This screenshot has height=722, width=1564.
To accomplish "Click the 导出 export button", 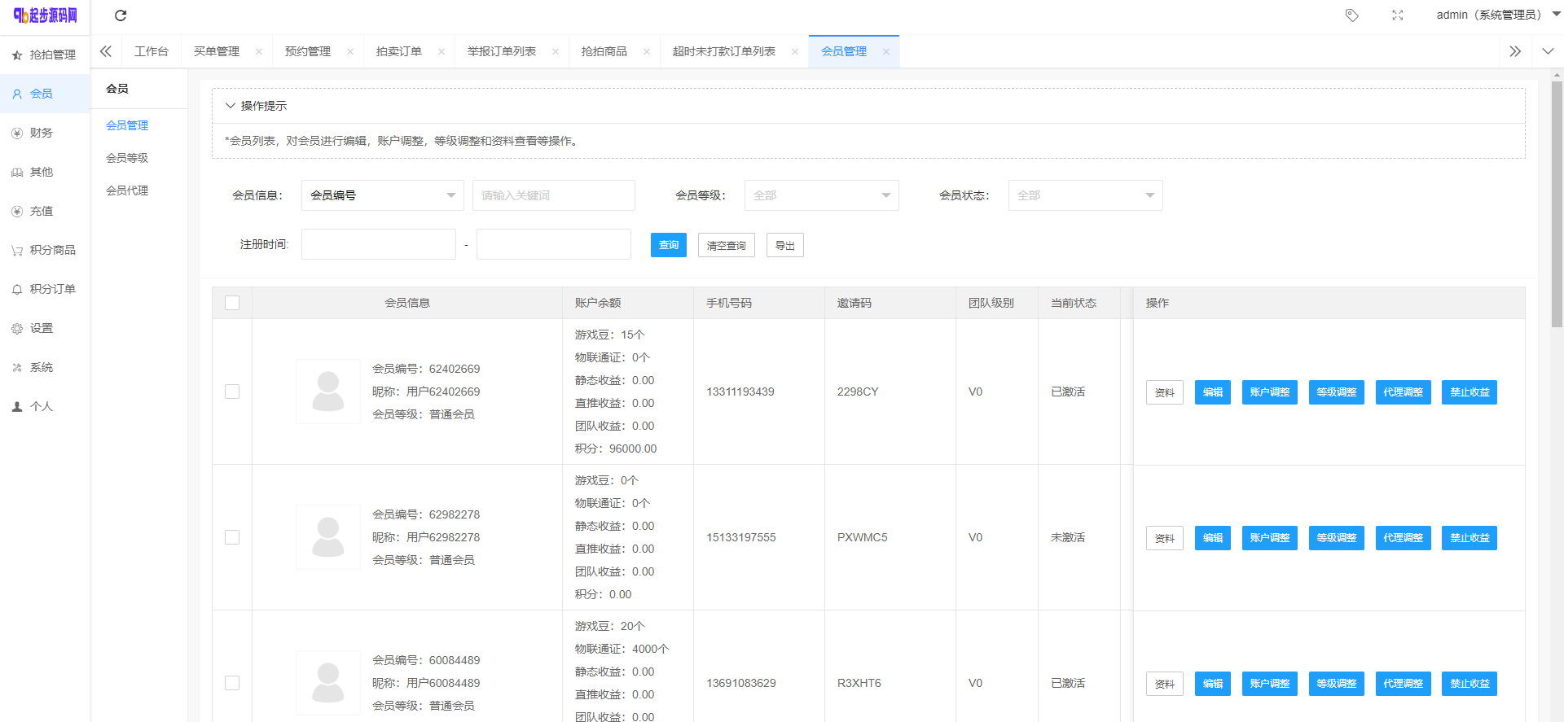I will [784, 245].
